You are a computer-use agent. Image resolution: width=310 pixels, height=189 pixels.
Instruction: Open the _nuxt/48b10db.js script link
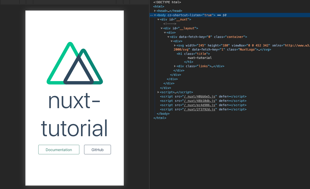click(x=200, y=101)
